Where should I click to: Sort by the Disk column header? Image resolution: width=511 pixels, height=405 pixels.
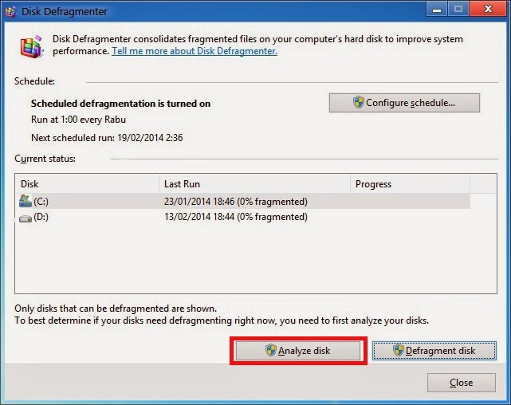pos(87,184)
